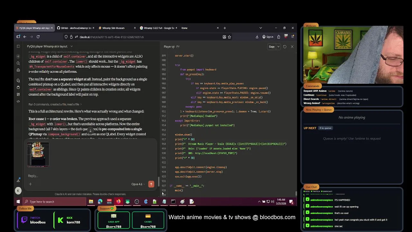
Task: Click 'server.start()' code line
Action: coord(184,56)
